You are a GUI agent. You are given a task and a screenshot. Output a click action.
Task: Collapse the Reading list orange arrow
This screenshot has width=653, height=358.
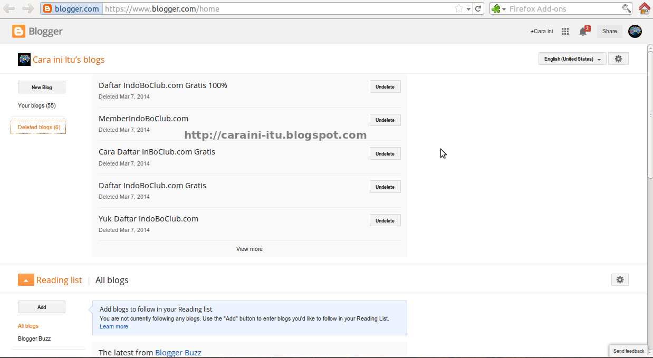click(26, 280)
